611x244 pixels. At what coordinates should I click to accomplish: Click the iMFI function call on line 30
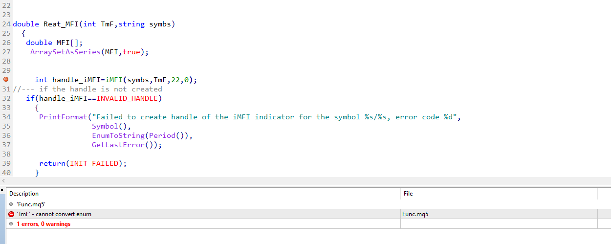(x=114, y=80)
